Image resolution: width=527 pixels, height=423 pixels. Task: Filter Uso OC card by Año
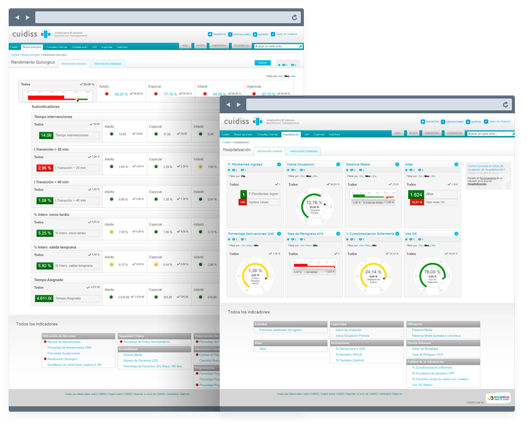coord(434,245)
